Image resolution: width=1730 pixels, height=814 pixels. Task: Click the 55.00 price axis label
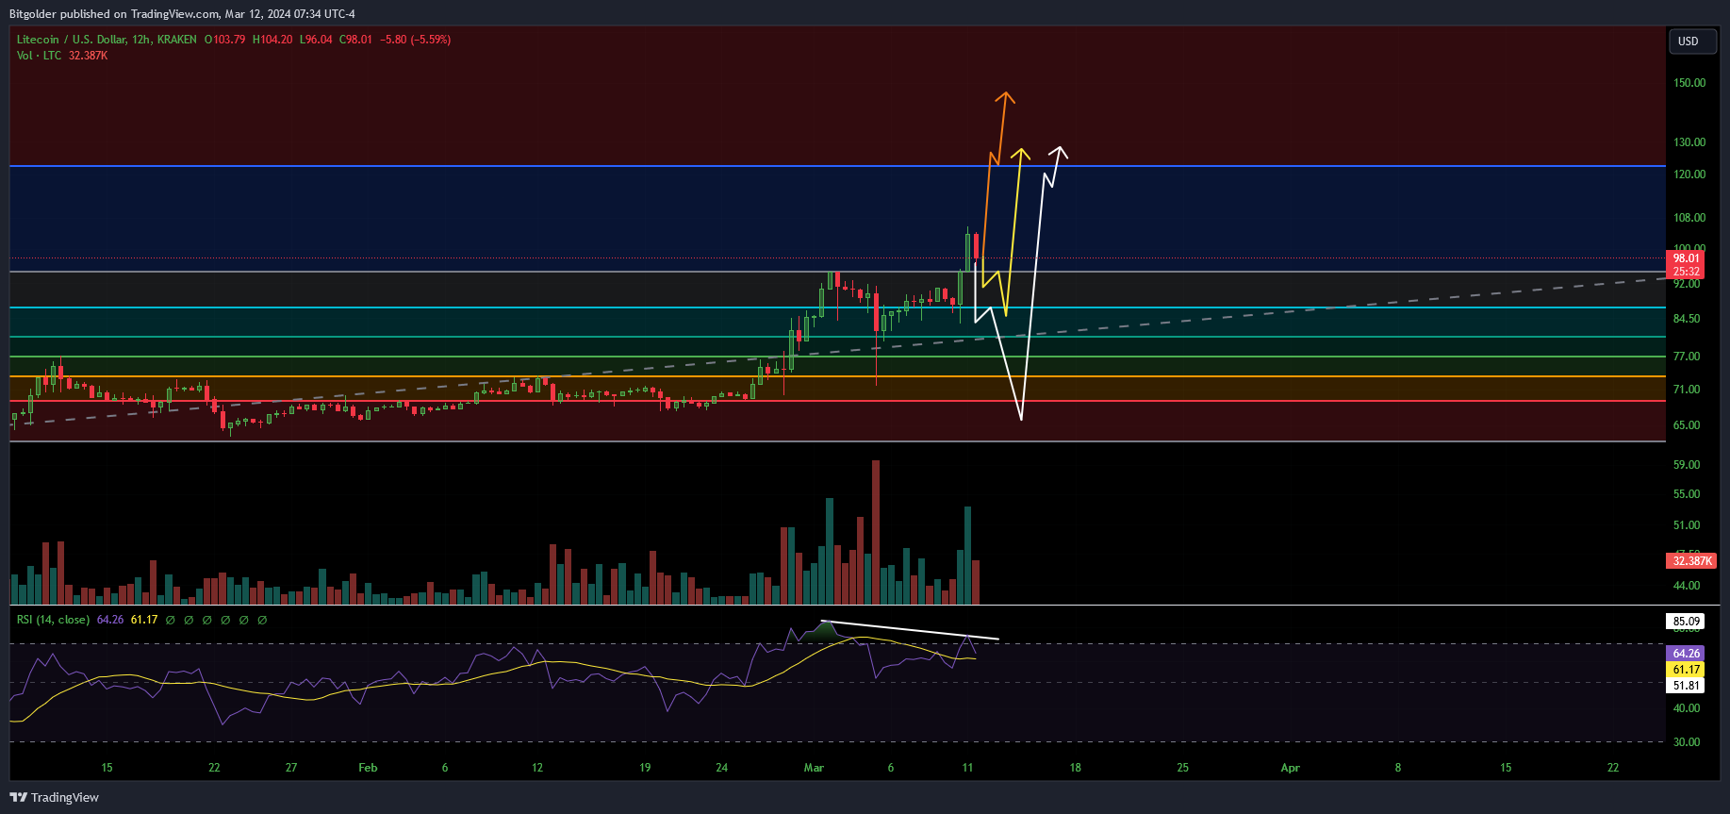click(x=1687, y=494)
